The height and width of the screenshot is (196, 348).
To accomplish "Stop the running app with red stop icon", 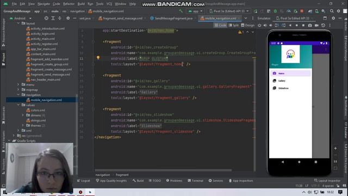I will pyautogui.click(x=302, y=11).
